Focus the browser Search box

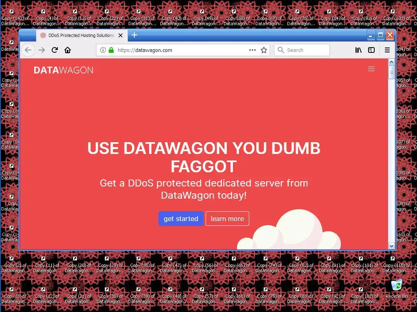click(302, 50)
